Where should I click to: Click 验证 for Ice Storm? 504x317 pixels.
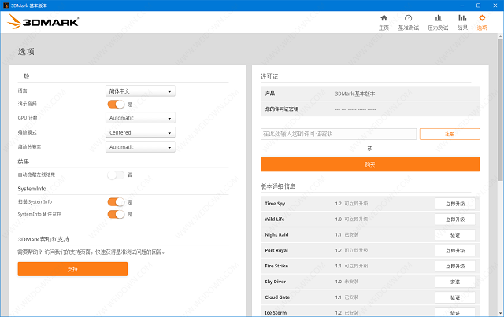tap(455, 312)
